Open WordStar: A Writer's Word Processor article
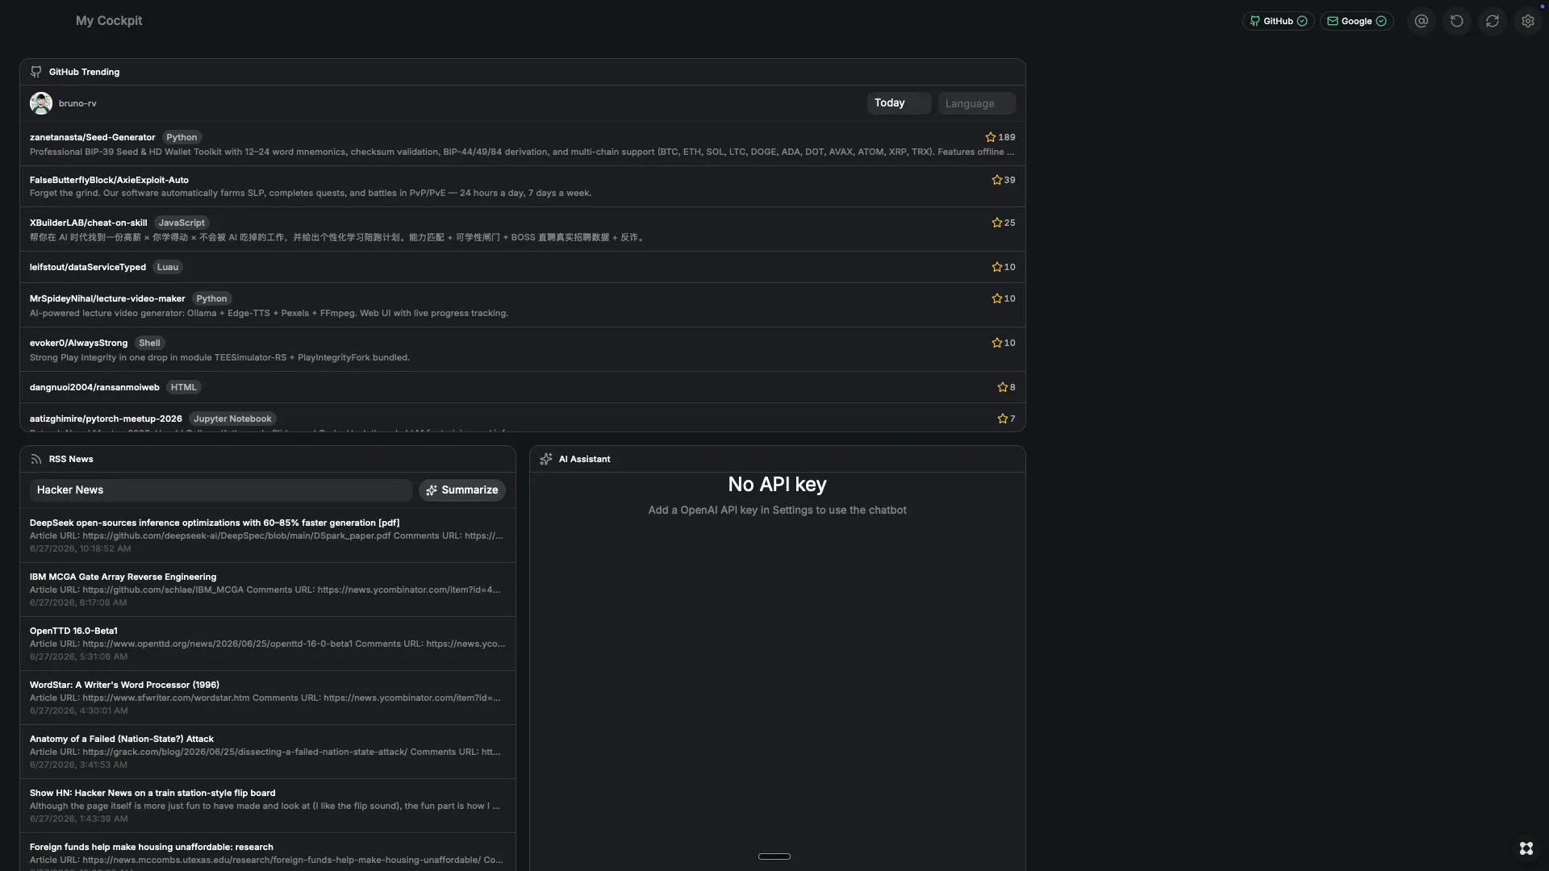This screenshot has height=871, width=1549. [x=268, y=698]
